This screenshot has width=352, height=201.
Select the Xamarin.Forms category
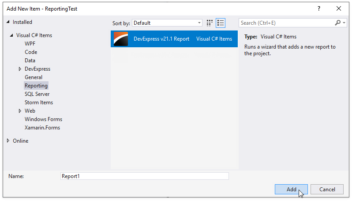42,128
